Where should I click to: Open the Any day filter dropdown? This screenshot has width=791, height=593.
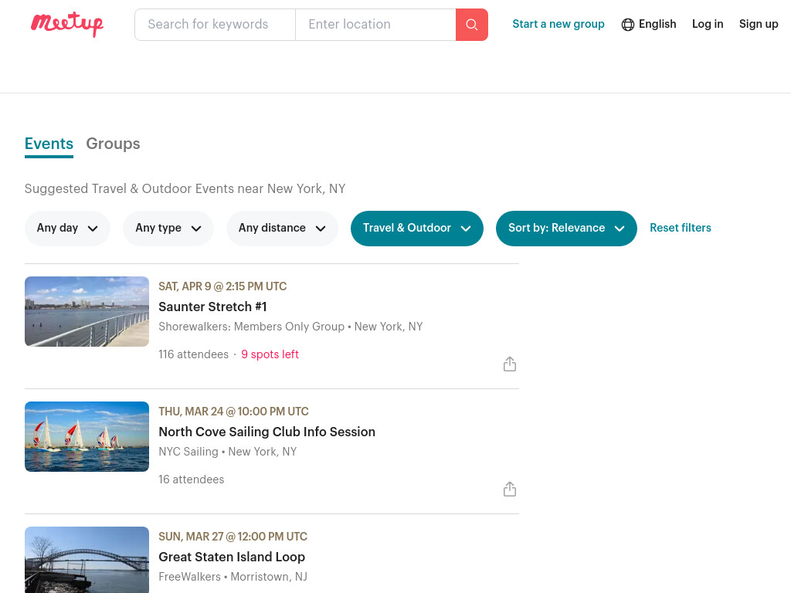[67, 229]
